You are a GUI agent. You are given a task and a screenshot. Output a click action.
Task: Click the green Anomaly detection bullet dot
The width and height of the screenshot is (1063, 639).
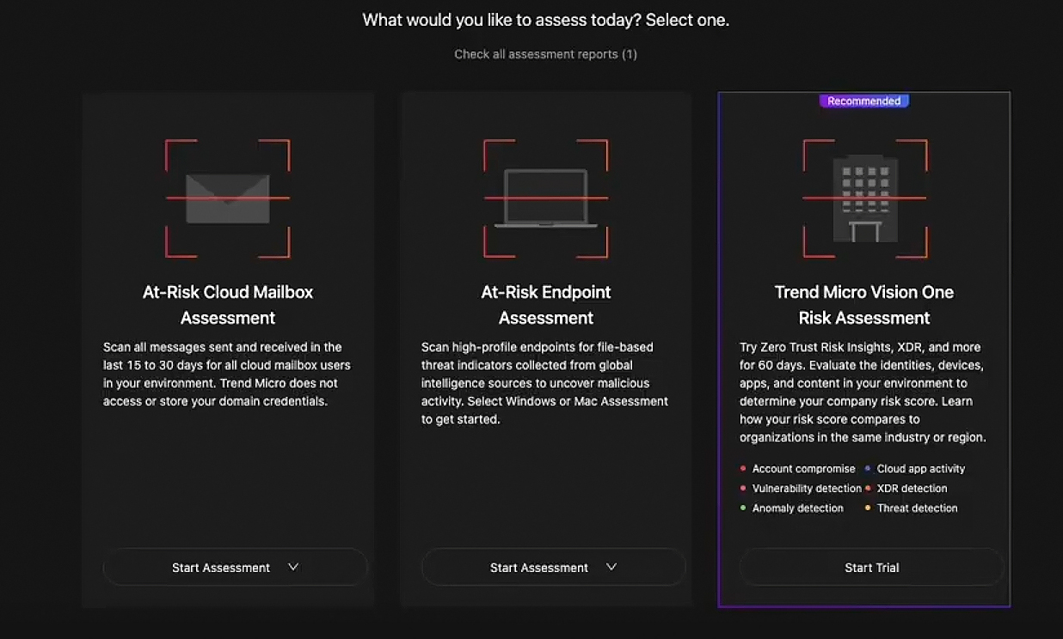[743, 508]
